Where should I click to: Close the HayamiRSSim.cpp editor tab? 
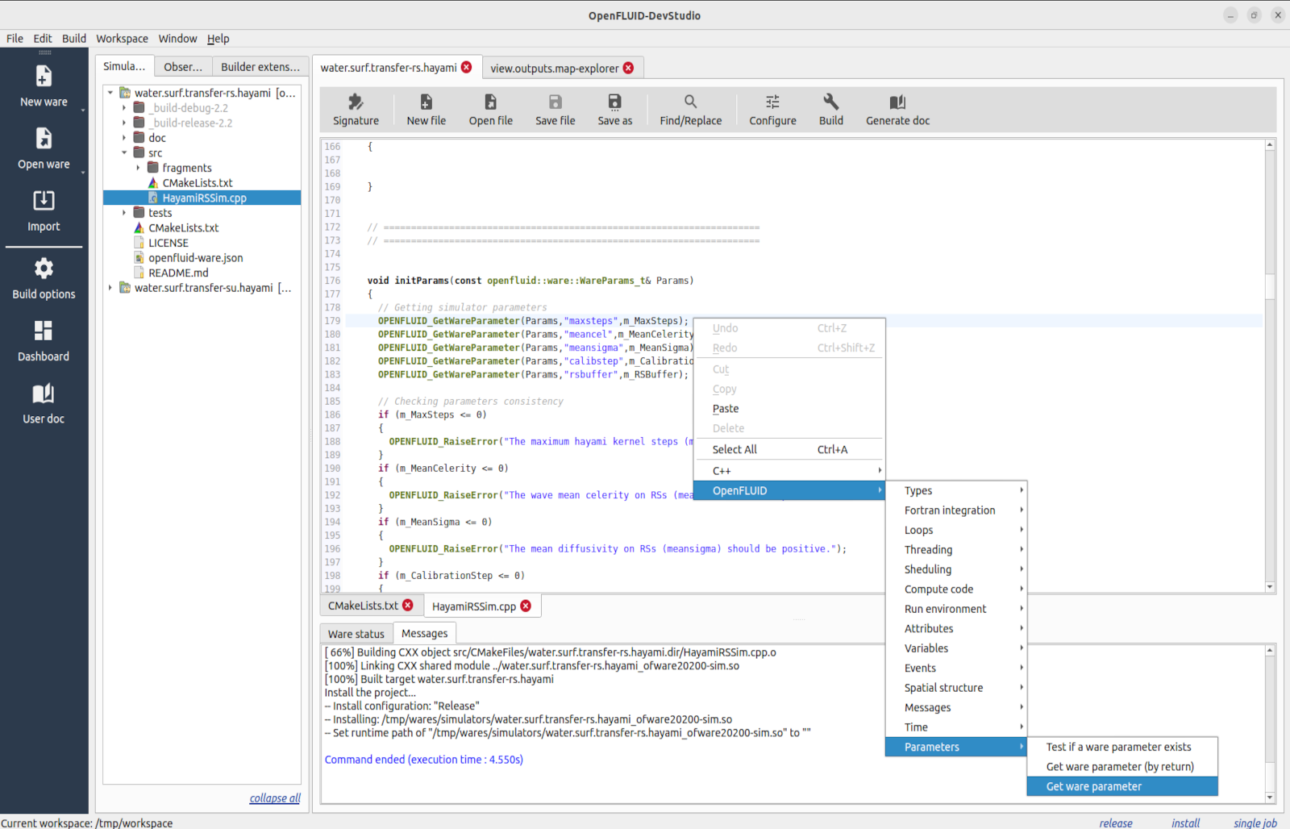(526, 606)
